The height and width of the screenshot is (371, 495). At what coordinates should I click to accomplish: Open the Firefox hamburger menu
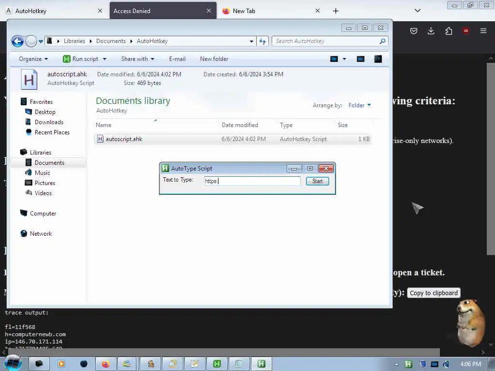point(483,31)
